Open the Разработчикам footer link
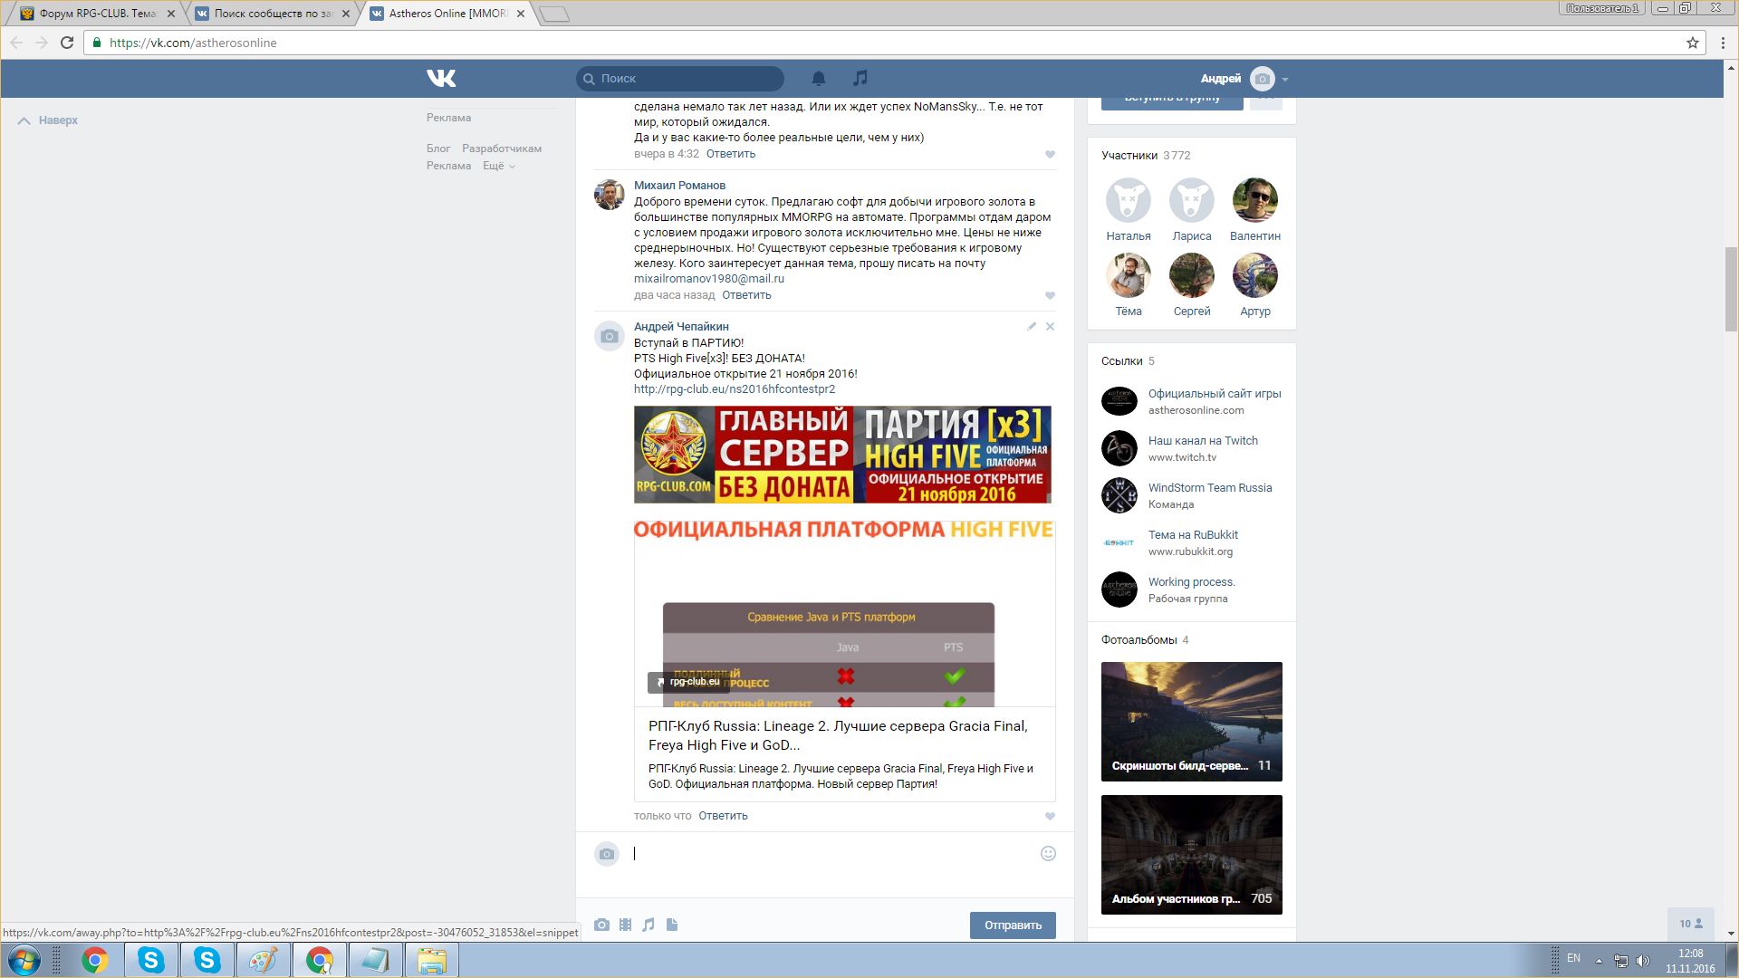Screen dimensions: 1739x978 (502, 149)
